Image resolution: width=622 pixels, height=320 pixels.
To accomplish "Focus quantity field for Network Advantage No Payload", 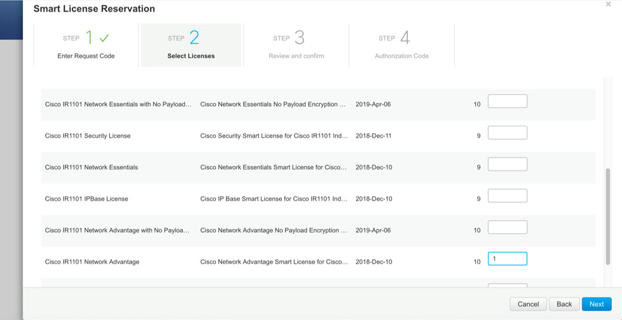I will (507, 227).
